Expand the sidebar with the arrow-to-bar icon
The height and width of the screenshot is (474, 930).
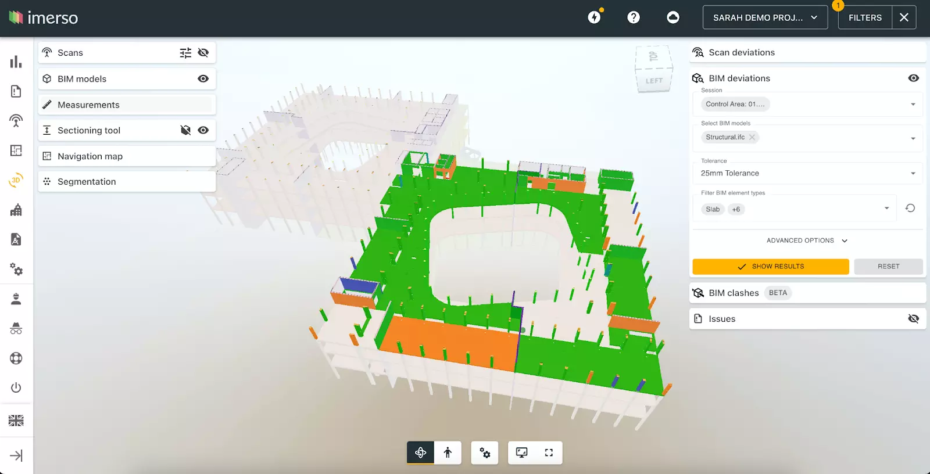pyautogui.click(x=16, y=455)
